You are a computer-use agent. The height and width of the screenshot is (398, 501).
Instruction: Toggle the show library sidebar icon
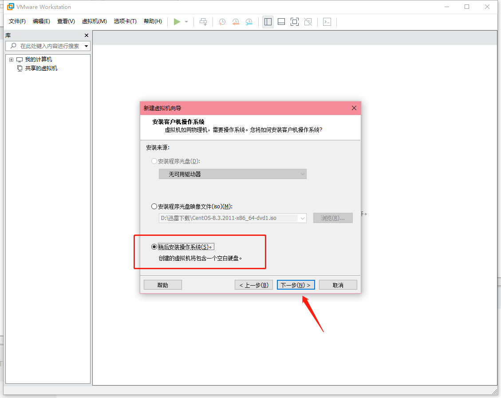click(x=268, y=22)
